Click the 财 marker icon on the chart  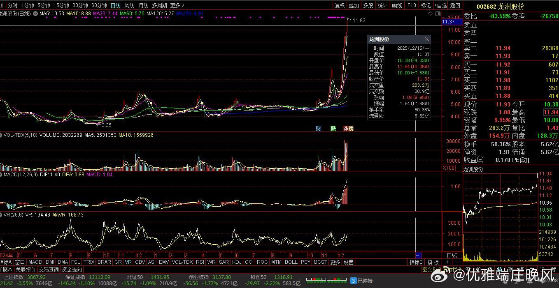point(318,128)
